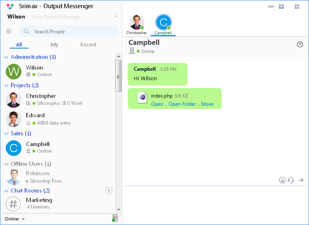Click the building icon under Campbell header
Screen dimensions: 309x225
pos(132,51)
